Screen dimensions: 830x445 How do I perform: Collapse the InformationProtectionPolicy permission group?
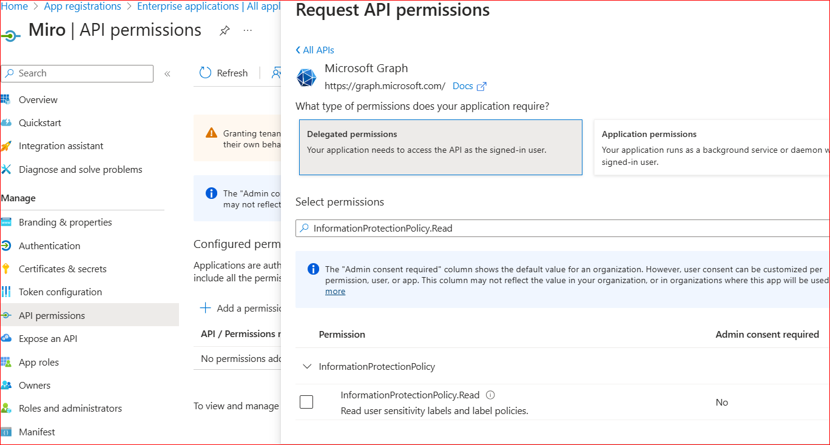[x=307, y=366]
